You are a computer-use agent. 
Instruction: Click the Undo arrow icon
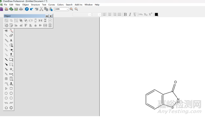point(32,9)
